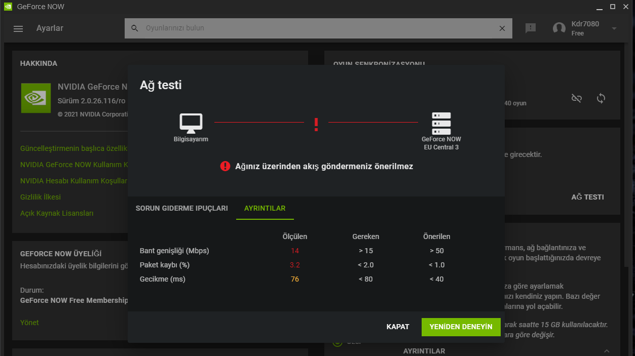Screen dimensions: 635x356
Task: Click required latency value < 80
Action: [x=366, y=279]
